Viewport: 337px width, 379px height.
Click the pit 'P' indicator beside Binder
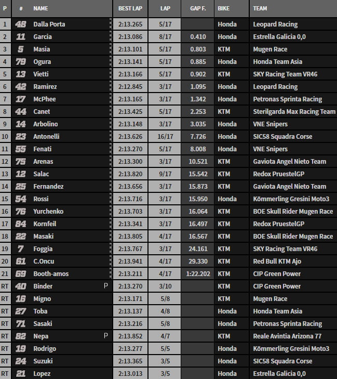pos(106,286)
